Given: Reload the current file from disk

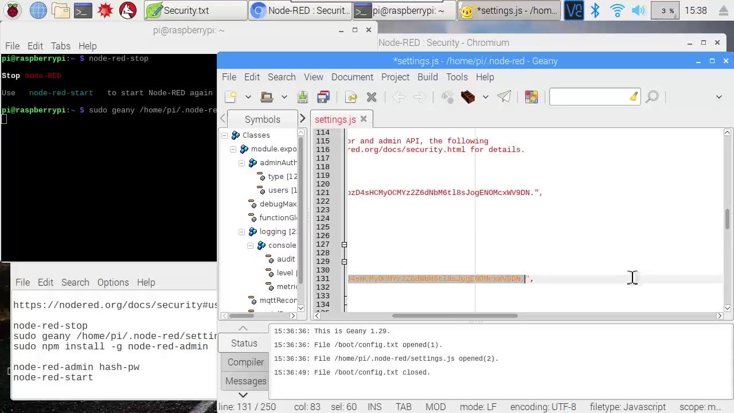Looking at the screenshot, I should coord(351,97).
